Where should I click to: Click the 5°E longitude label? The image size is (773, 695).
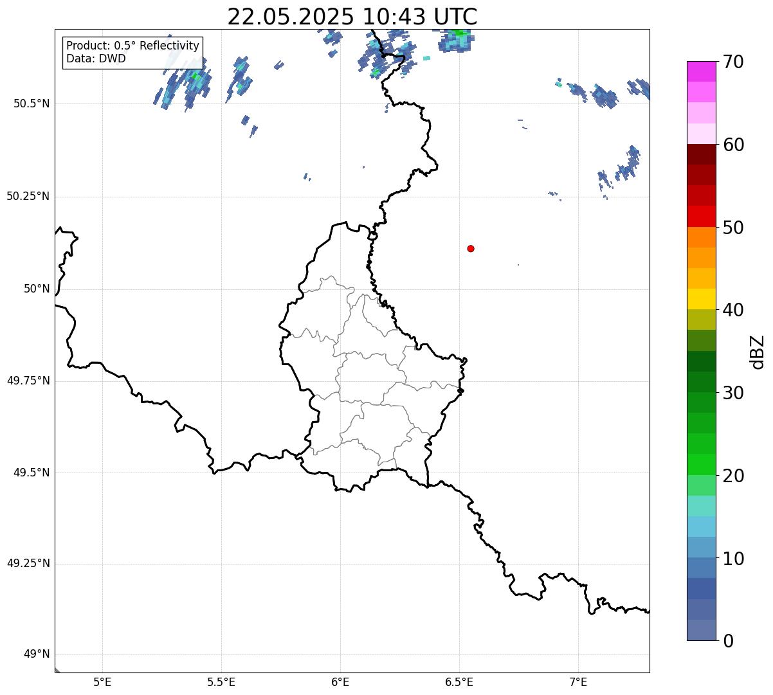pos(102,682)
